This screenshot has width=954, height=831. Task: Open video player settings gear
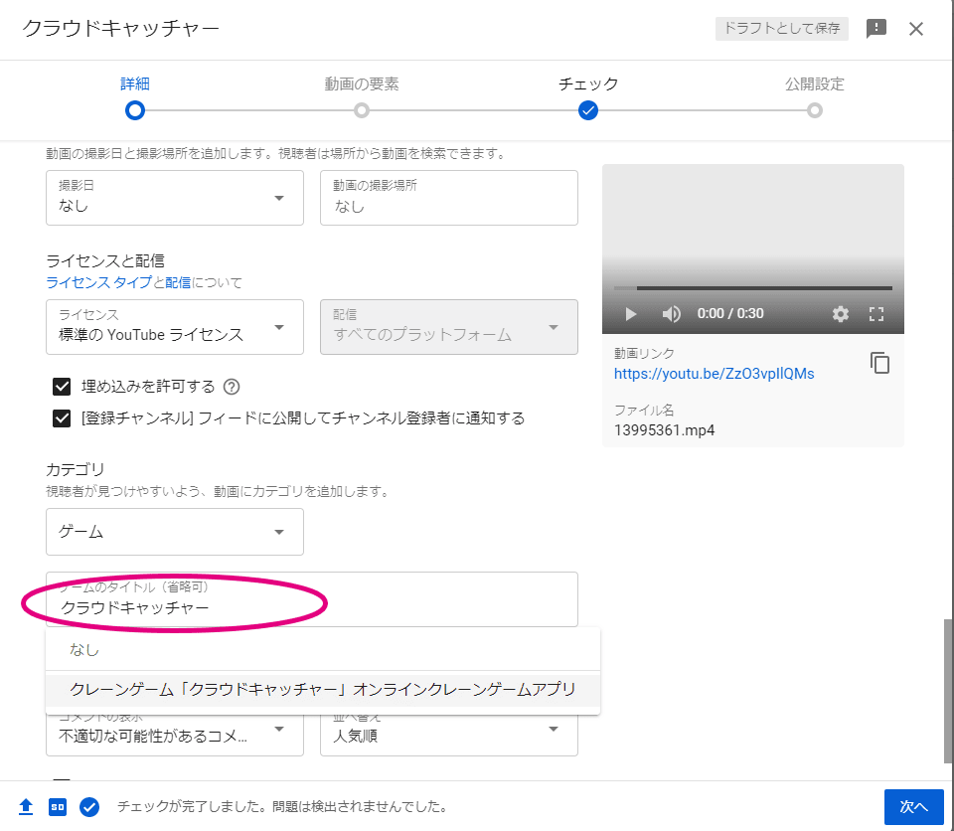[841, 313]
